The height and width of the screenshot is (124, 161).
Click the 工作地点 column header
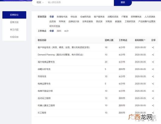pyautogui.click(x=123, y=40)
